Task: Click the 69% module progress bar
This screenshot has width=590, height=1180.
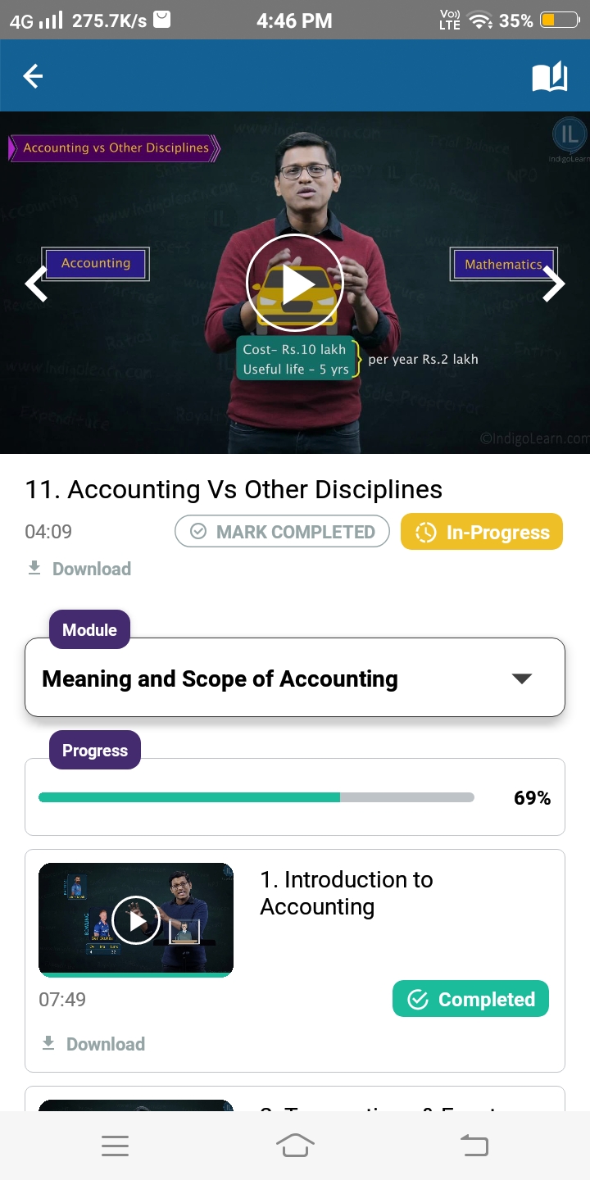Action: pos(256,797)
